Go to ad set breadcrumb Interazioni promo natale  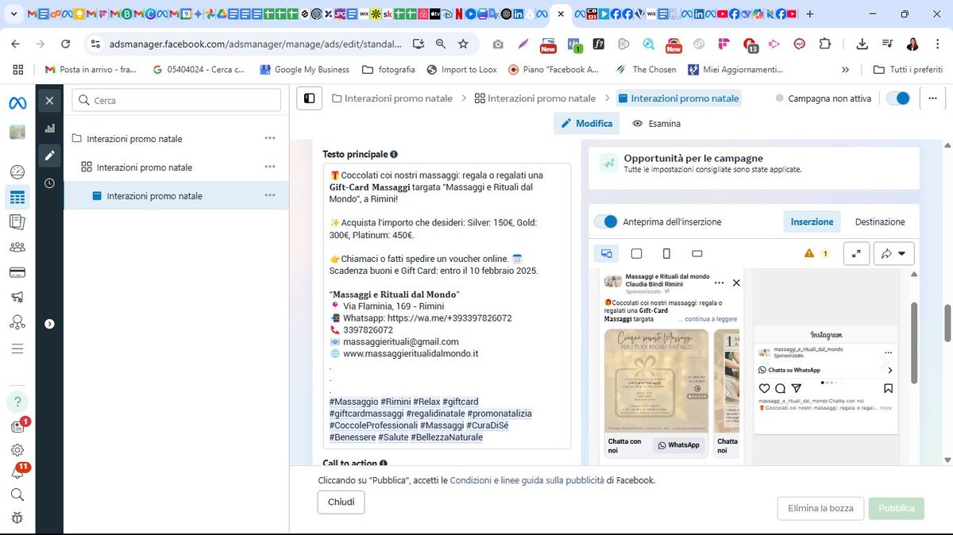[535, 98]
